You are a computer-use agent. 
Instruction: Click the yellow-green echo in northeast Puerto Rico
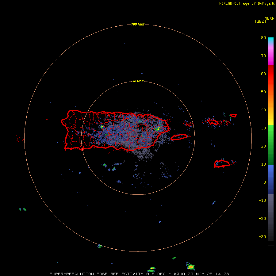158,129
